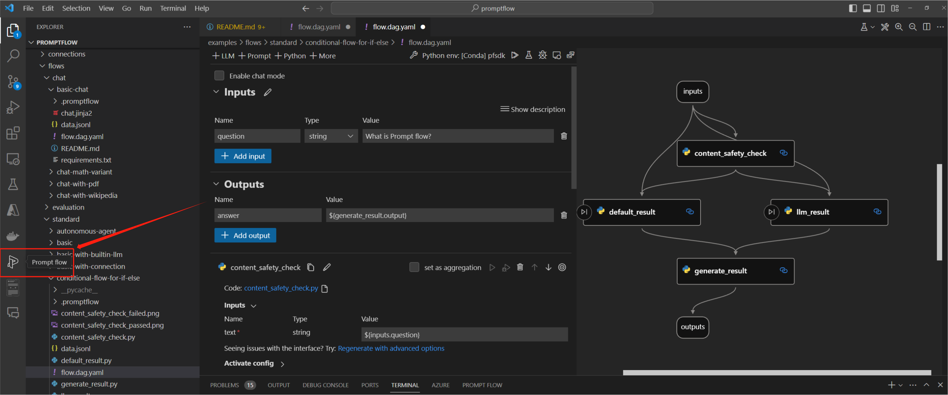
Task: Toggle the secondary side bar in the title bar
Action: (880, 8)
